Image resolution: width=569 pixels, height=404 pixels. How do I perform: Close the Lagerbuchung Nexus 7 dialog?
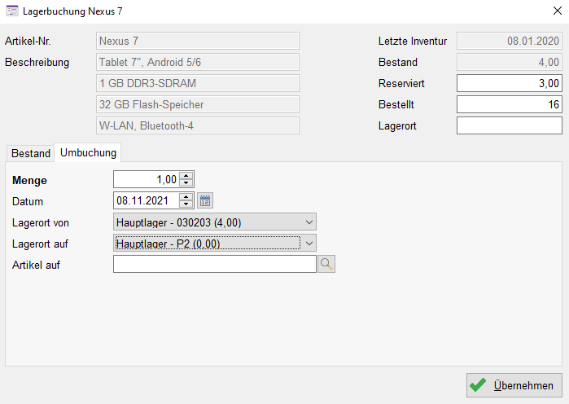tap(558, 11)
